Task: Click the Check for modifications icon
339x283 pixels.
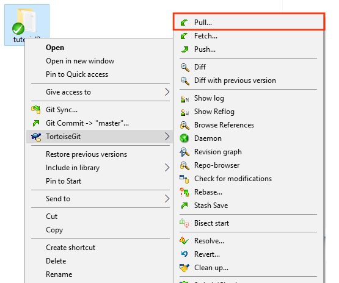Action: point(184,179)
